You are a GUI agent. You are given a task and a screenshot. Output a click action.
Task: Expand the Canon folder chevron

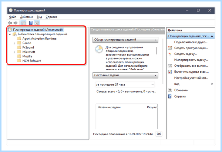14,43
